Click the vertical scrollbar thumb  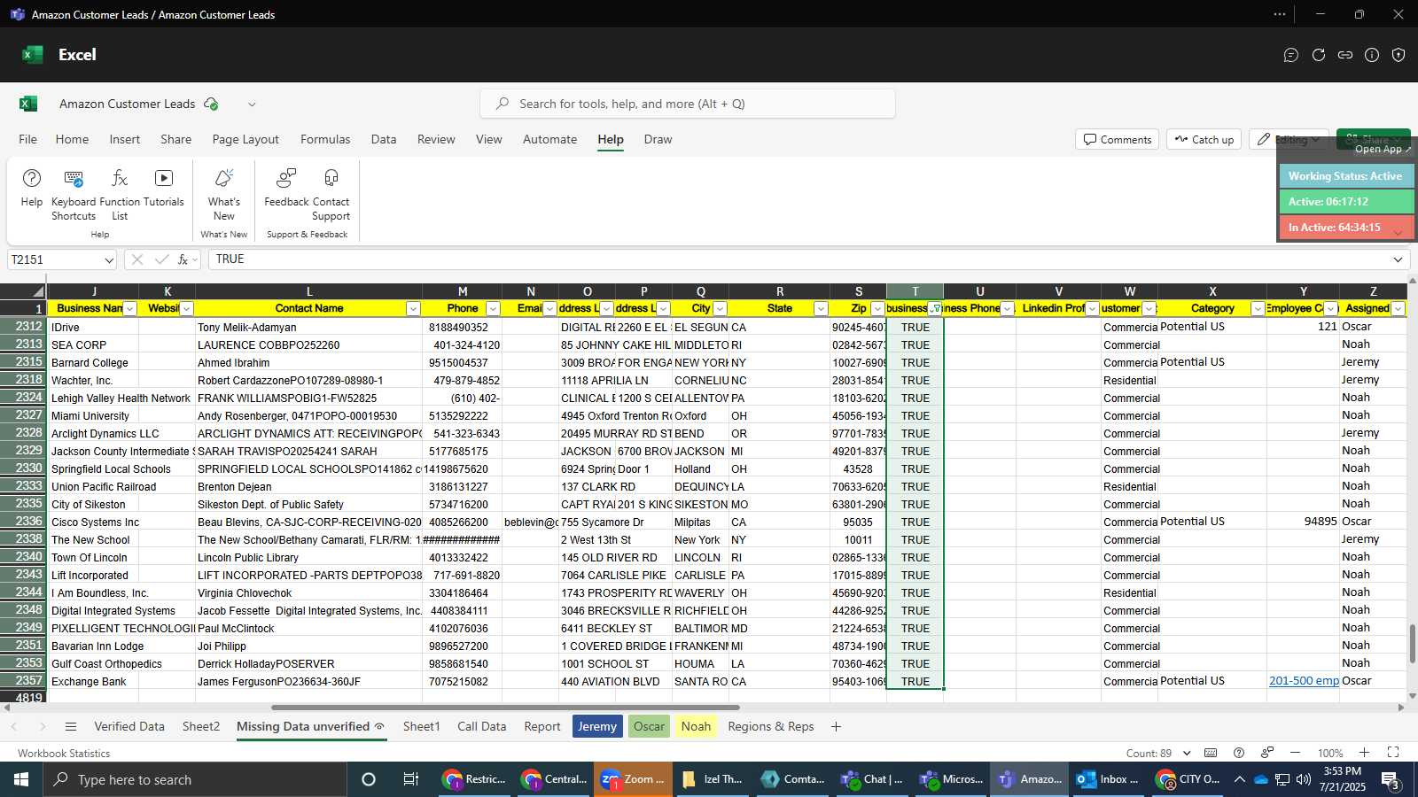[x=1413, y=644]
